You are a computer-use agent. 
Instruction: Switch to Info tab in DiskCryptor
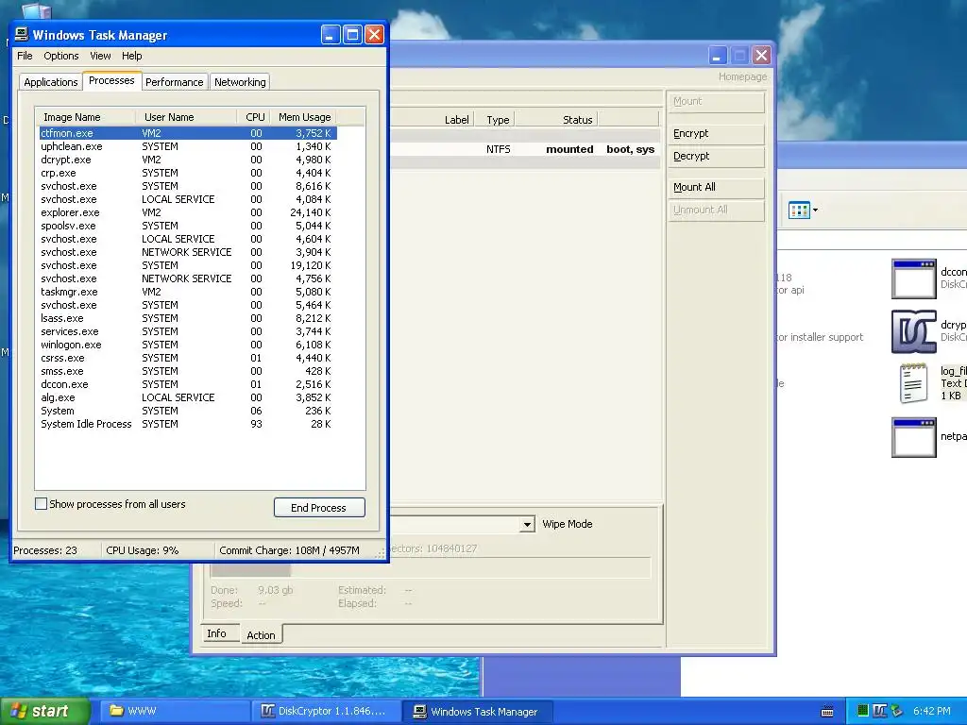tap(220, 633)
